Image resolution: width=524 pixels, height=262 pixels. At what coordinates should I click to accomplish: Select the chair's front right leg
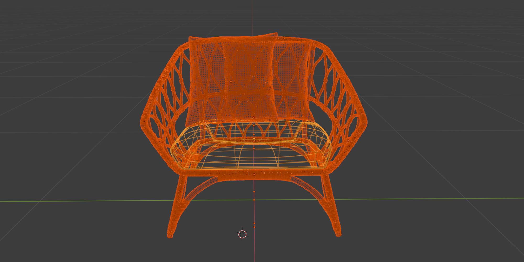pos(331,206)
